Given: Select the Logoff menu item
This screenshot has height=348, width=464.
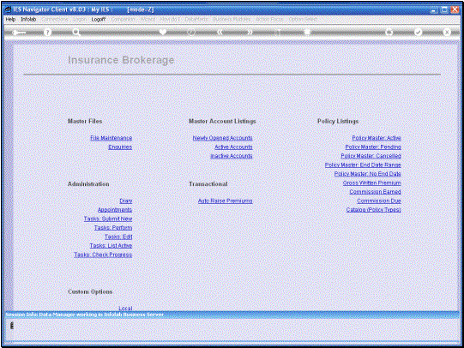Looking at the screenshot, I should point(99,19).
